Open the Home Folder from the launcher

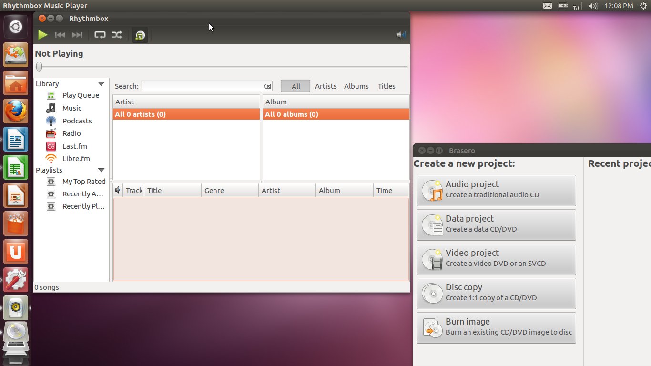tap(16, 83)
